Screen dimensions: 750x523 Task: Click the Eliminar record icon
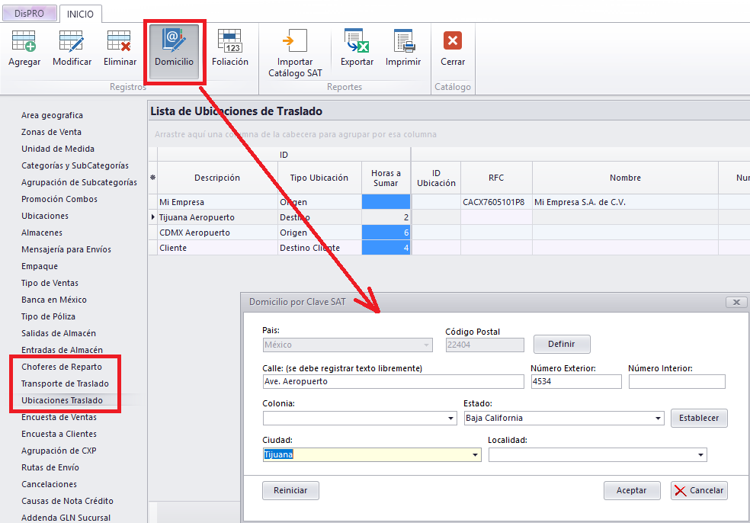(x=120, y=41)
